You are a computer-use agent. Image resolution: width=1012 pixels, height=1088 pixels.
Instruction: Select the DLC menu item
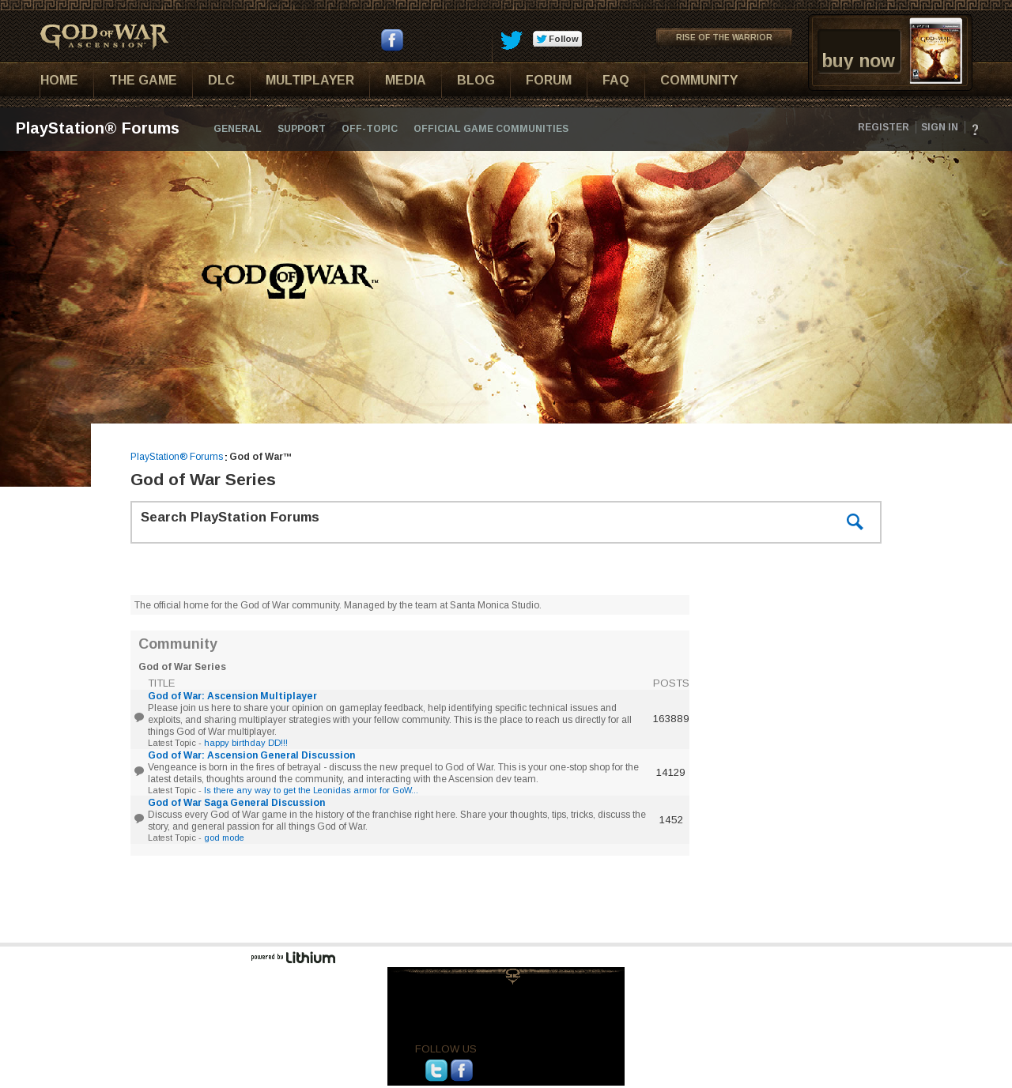pyautogui.click(x=221, y=81)
